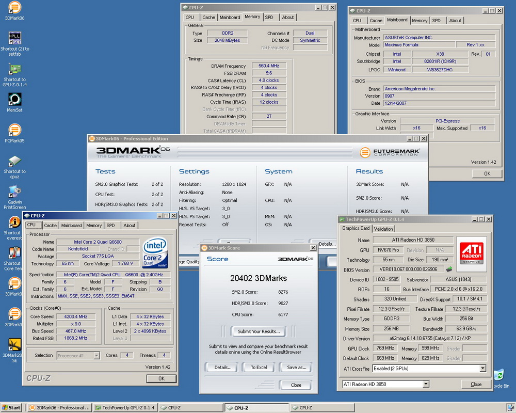Open Memory tab in front CPU-Z window
The height and width of the screenshot is (413, 516).
tap(94, 225)
